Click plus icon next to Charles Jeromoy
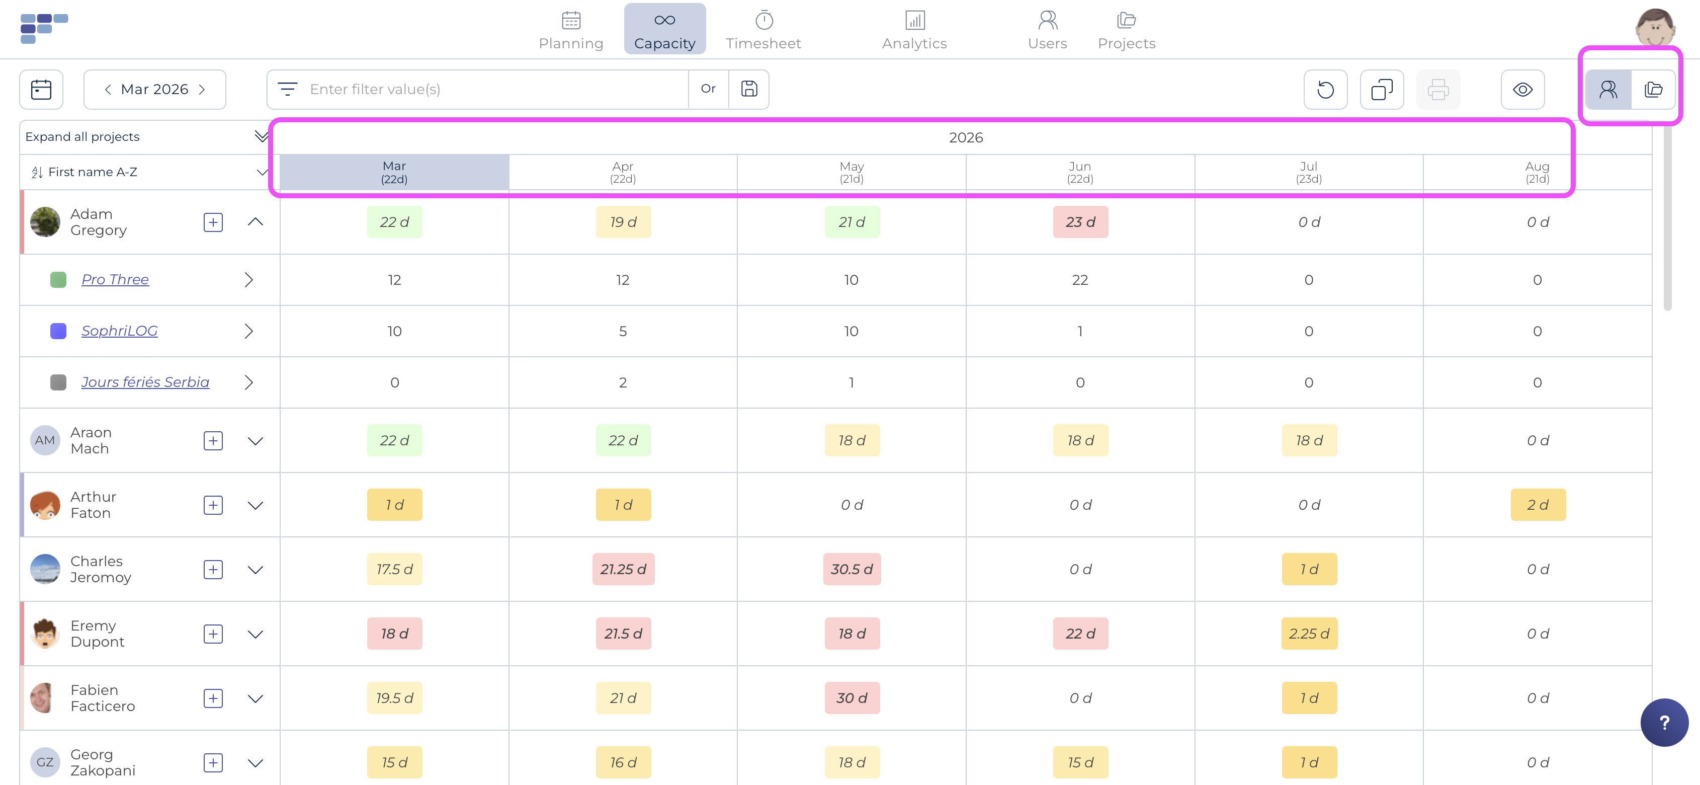This screenshot has height=785, width=1700. [212, 570]
